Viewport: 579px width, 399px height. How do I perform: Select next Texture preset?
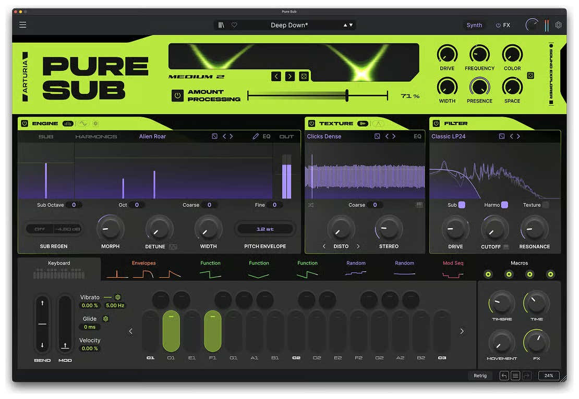coord(394,136)
